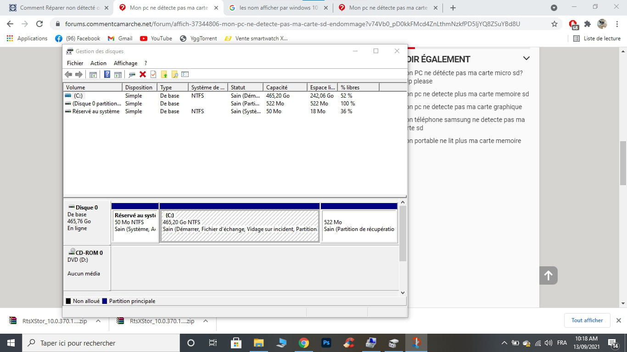
Task: Click the folder with green arrow toolbar icon
Action: [x=164, y=74]
